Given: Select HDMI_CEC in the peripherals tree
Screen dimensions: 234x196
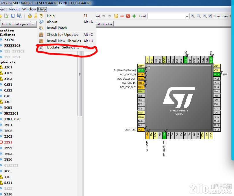Looking at the screenshot, I should pyautogui.click(x=12, y=119).
